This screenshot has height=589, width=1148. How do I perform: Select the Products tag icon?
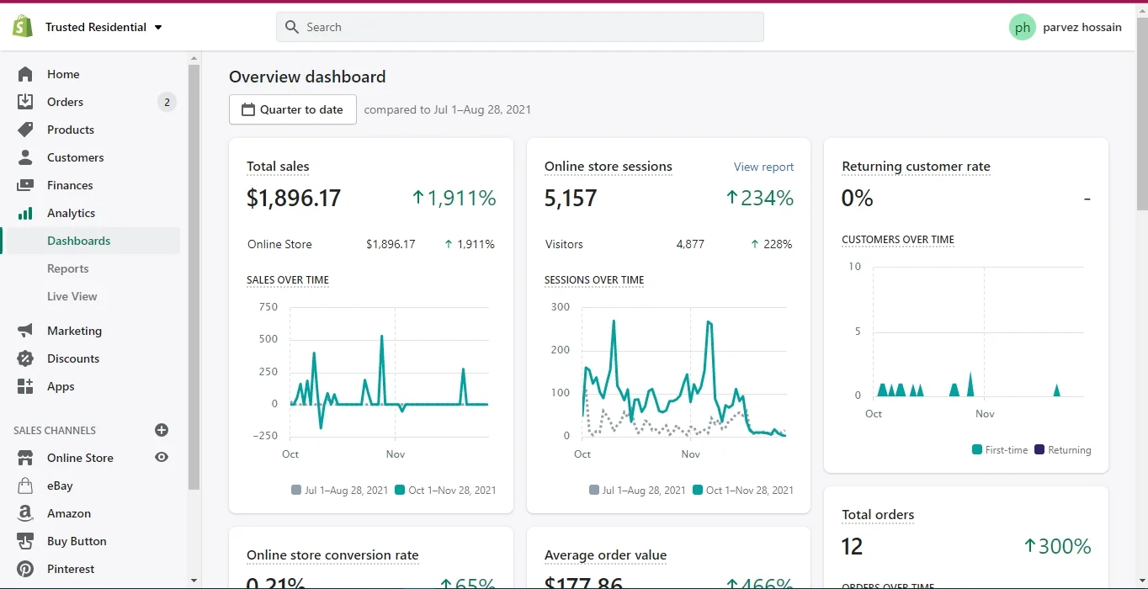(x=25, y=130)
